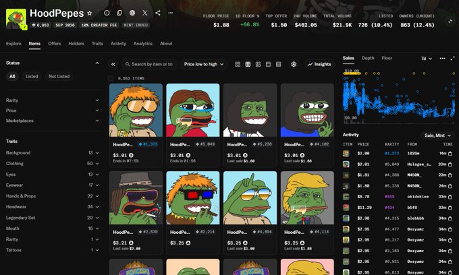Click rarity #434 in the activity list
This screenshot has height=275, width=459.
tap(389, 208)
